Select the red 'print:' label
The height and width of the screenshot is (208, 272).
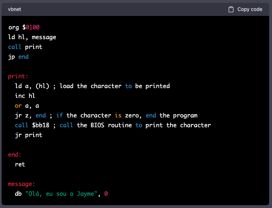coord(18,76)
